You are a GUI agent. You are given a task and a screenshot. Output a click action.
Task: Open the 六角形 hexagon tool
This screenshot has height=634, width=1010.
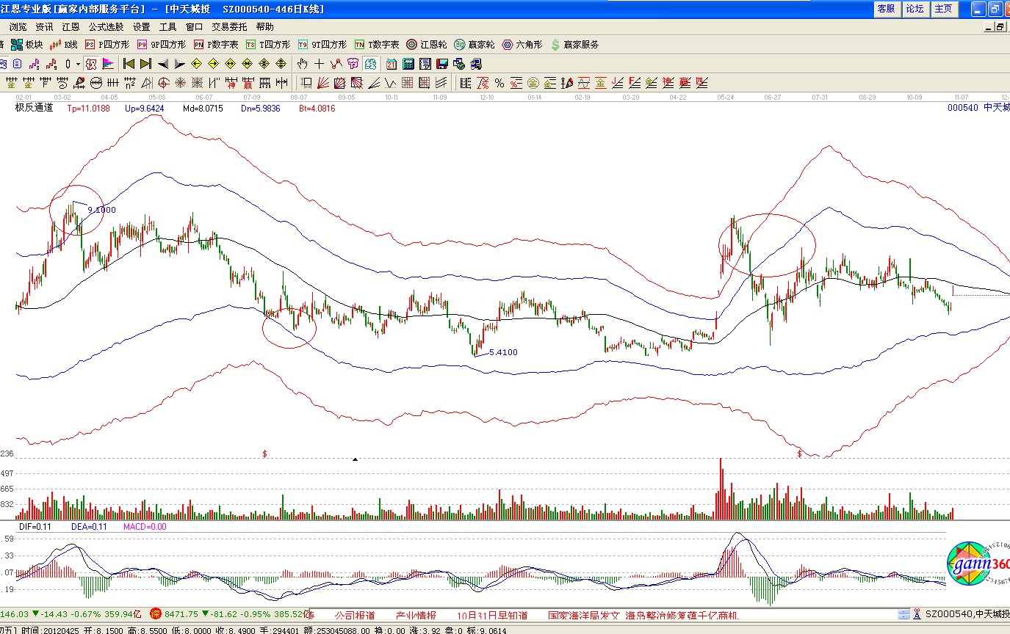click(522, 45)
